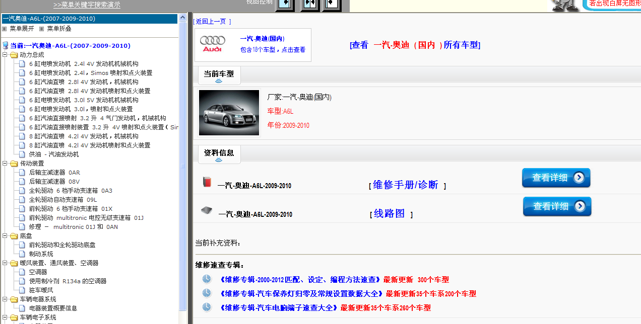Open 维修专辑-汽车保养灯归零及常规设置数据大全
The width and height of the screenshot is (641, 324).
tap(303, 293)
